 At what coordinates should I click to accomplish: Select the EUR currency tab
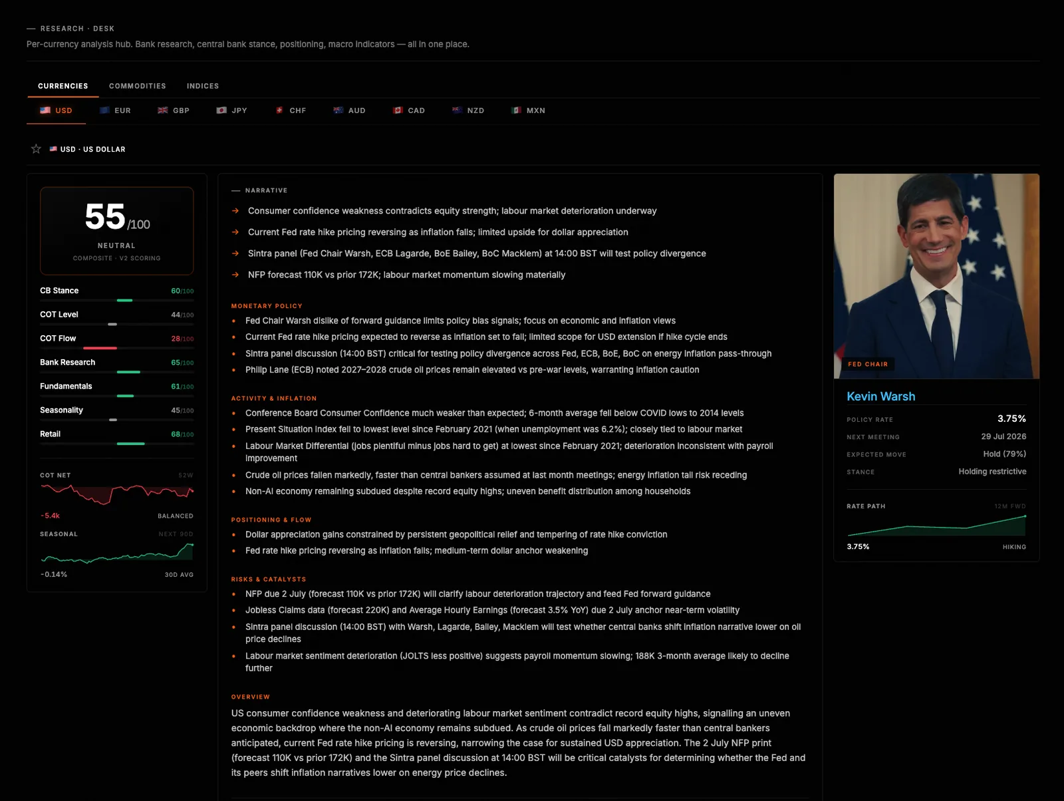[x=115, y=110]
